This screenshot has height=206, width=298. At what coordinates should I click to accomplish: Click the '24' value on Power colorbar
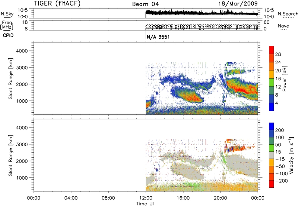tap(278, 62)
